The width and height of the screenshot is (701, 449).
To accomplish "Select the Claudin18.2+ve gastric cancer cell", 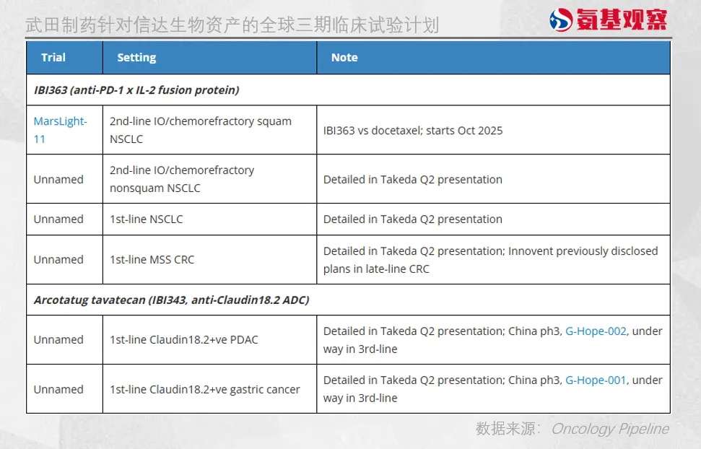I will 205,389.
